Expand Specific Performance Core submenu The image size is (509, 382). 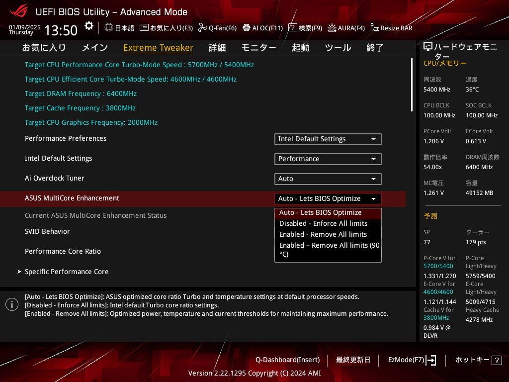point(67,272)
